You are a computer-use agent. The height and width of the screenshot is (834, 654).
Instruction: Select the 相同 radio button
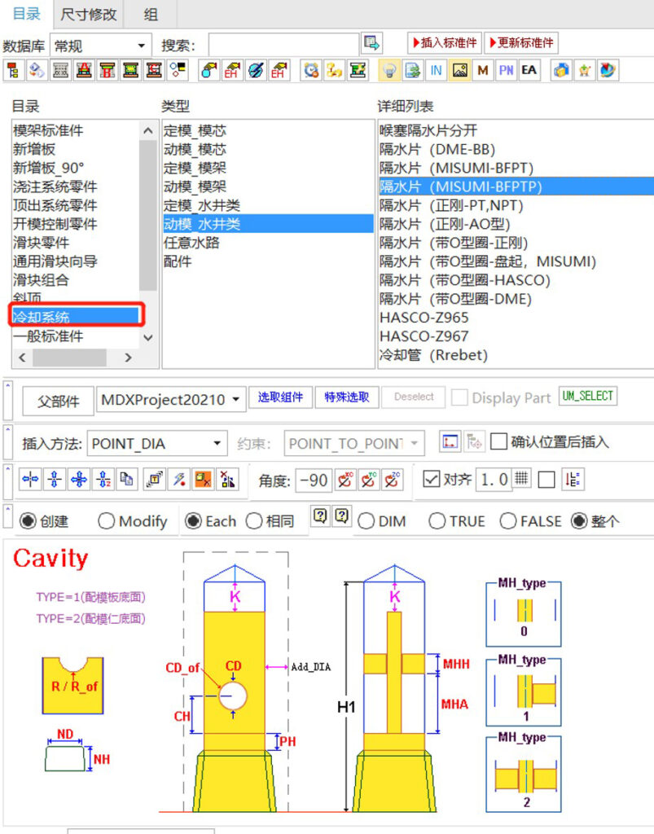tap(254, 521)
